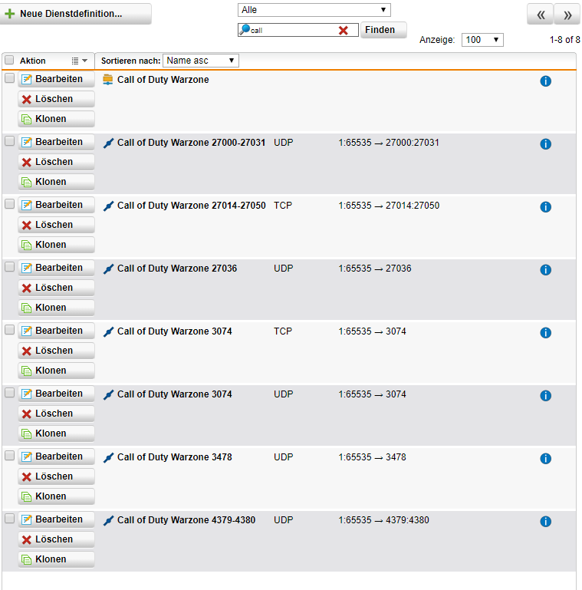The image size is (582, 590).
Task: Click Klonen for Warzone 27014-27050
Action: pyautogui.click(x=56, y=245)
